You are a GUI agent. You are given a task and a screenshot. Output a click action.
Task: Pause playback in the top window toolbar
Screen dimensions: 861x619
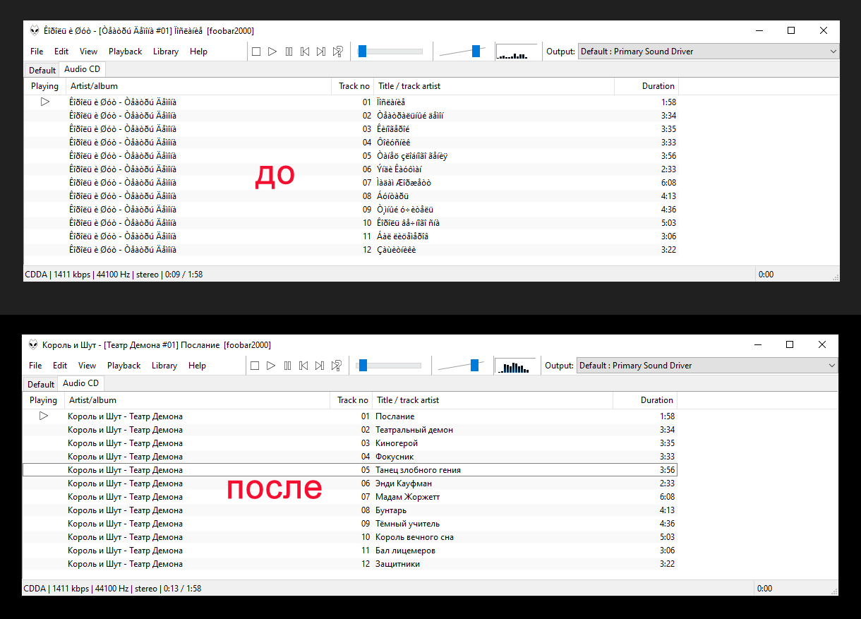point(289,52)
